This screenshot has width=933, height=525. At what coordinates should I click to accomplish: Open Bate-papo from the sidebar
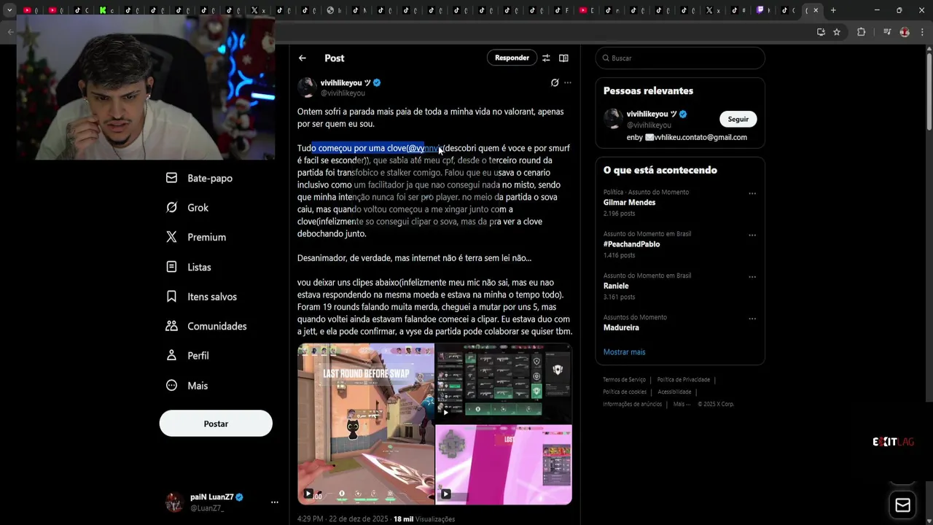click(199, 178)
